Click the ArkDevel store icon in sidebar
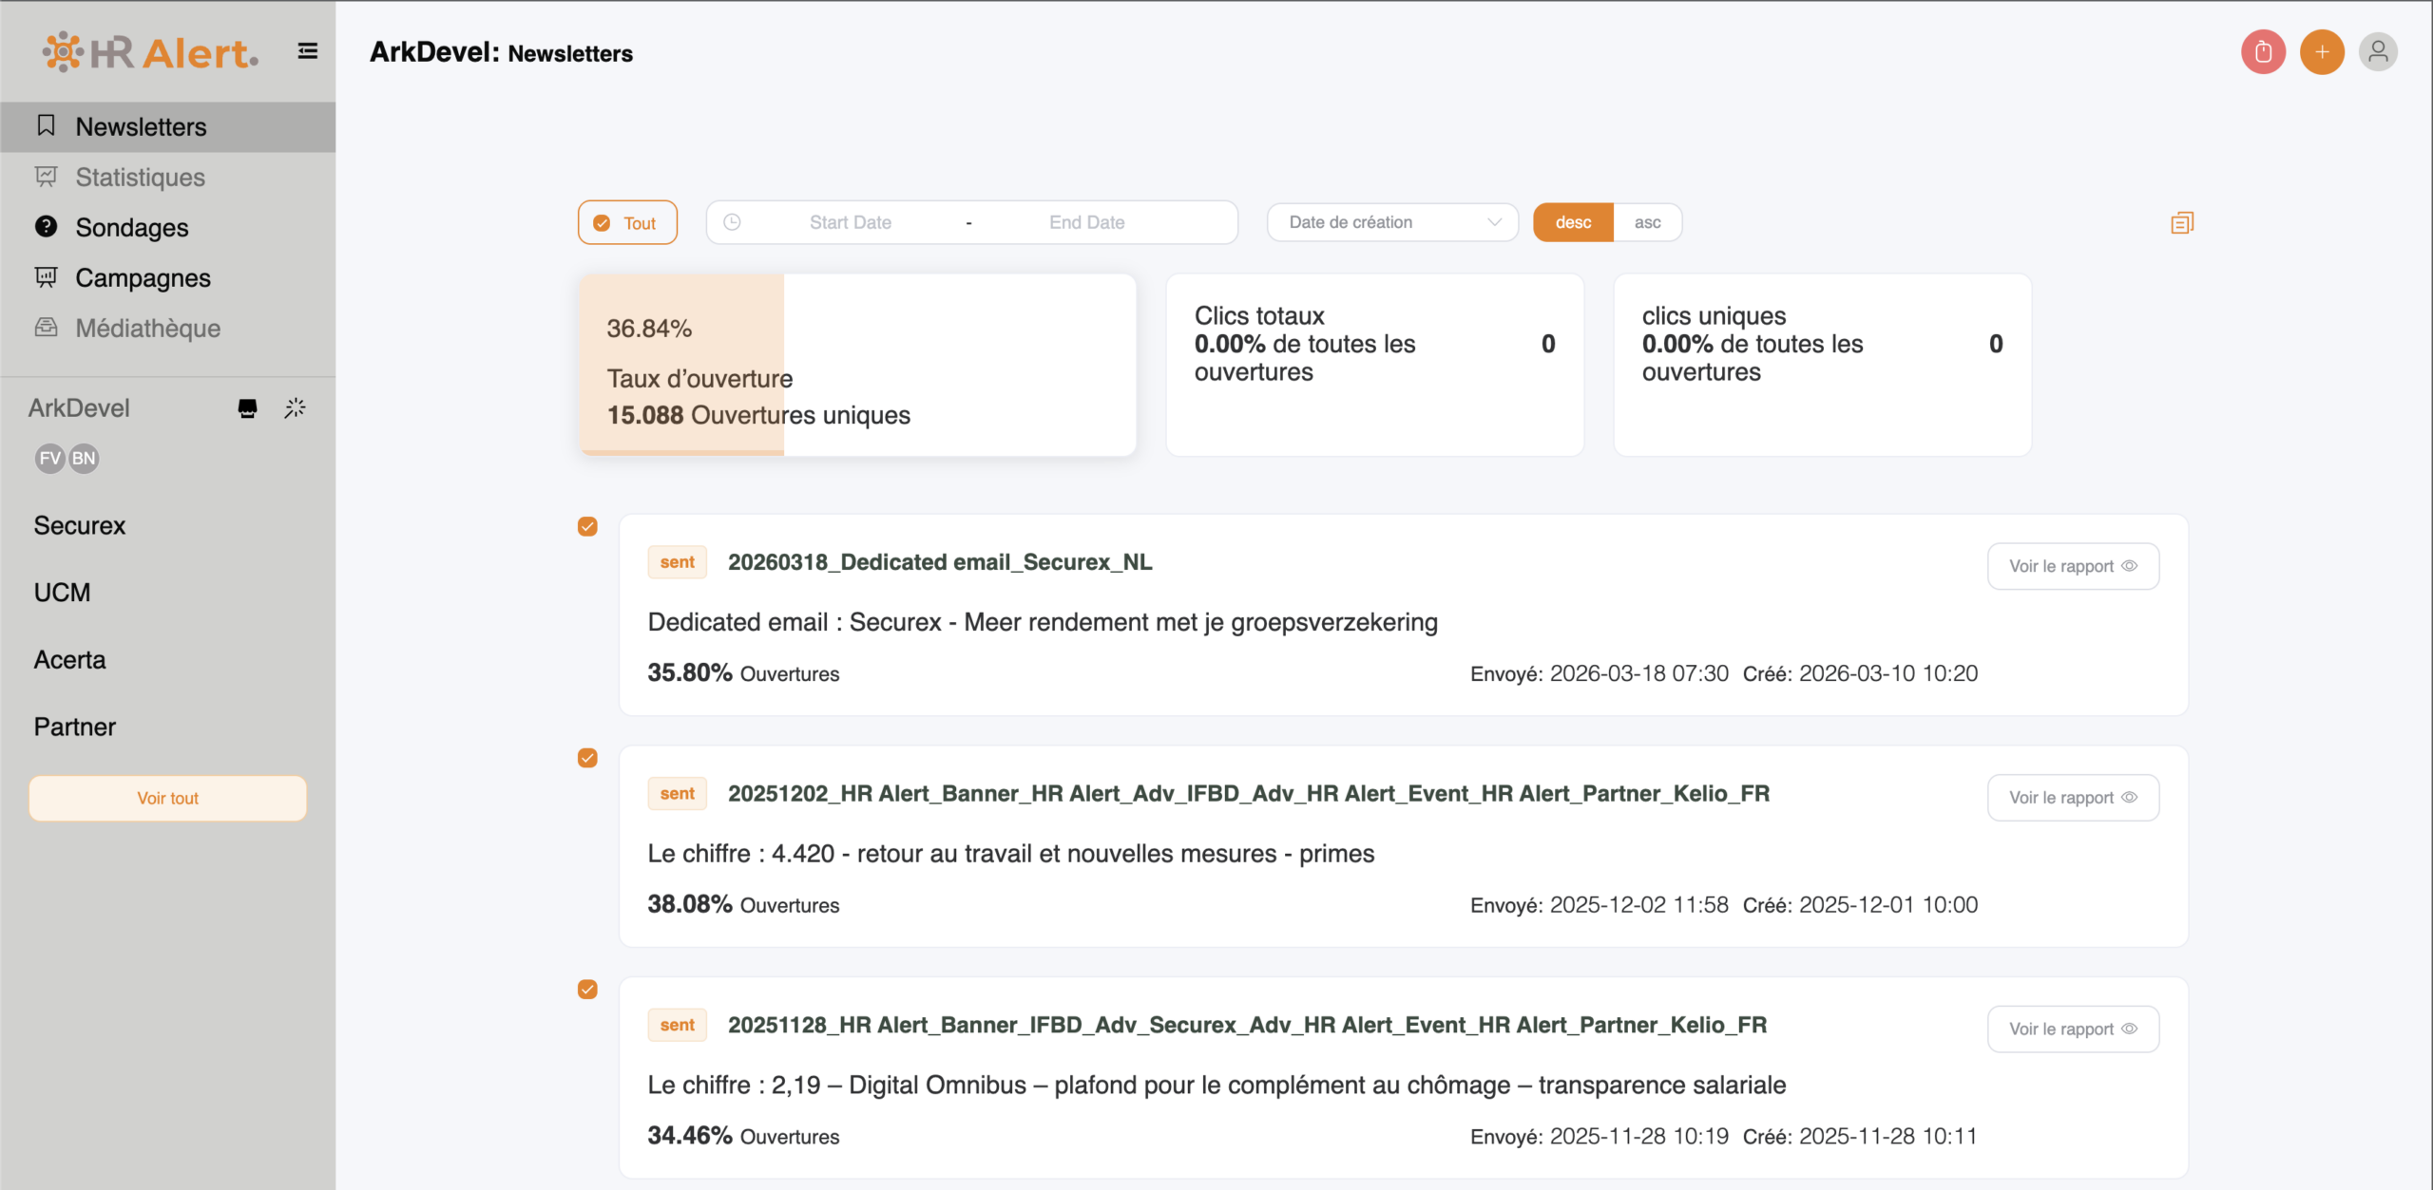 coord(247,408)
